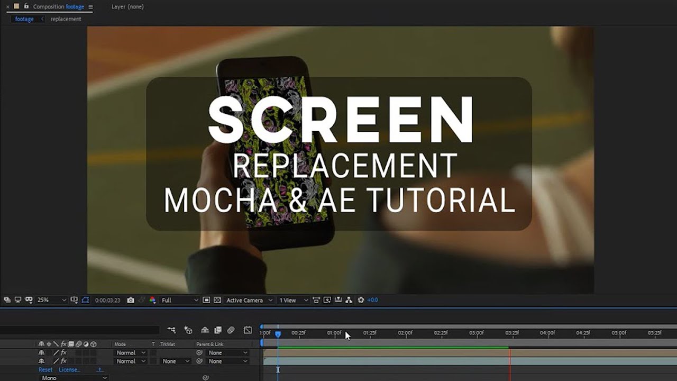Click the Show Snapshot icon
The width and height of the screenshot is (677, 381).
click(142, 300)
